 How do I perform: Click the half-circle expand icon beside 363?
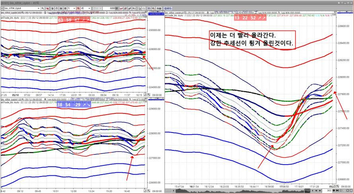pos(334,190)
